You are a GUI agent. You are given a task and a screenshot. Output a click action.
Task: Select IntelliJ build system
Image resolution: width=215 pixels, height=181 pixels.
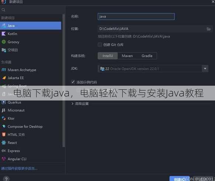[x=107, y=56]
